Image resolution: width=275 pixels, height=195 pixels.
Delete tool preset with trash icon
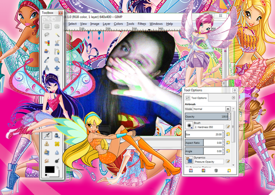[216, 171]
